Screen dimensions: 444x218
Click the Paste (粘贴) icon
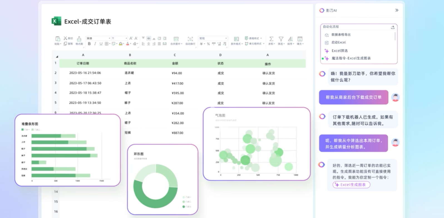(58, 39)
